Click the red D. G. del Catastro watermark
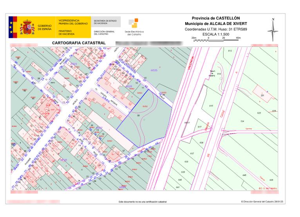Screen dimensions: 300x217 tap(268, 189)
